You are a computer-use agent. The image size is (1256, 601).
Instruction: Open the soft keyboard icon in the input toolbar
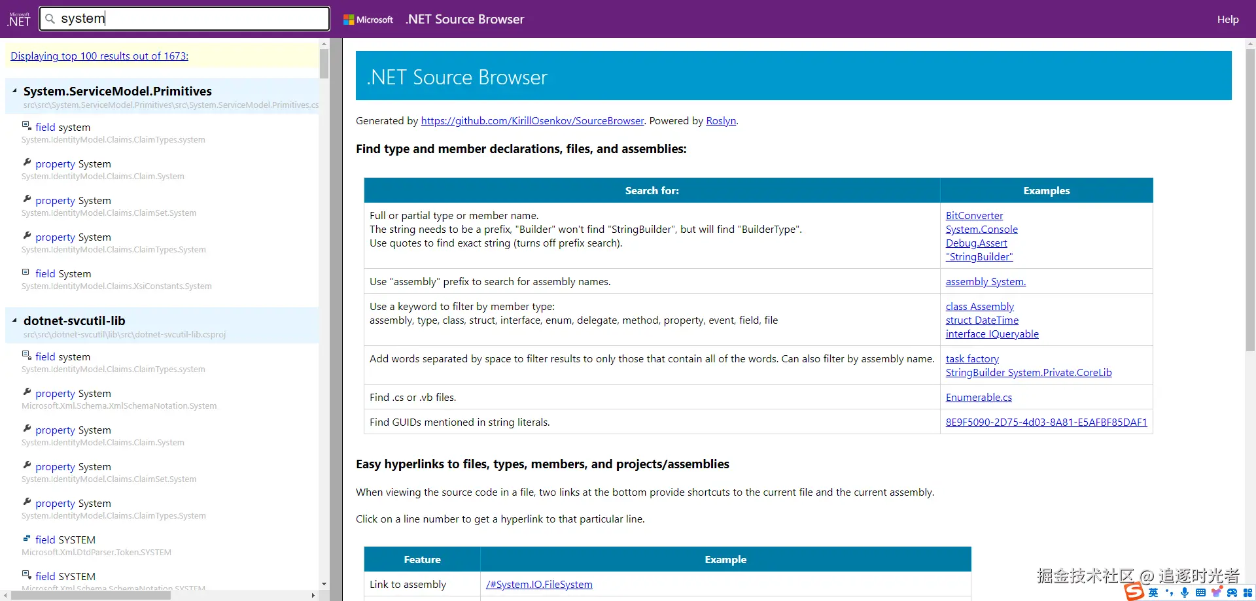(x=1200, y=592)
